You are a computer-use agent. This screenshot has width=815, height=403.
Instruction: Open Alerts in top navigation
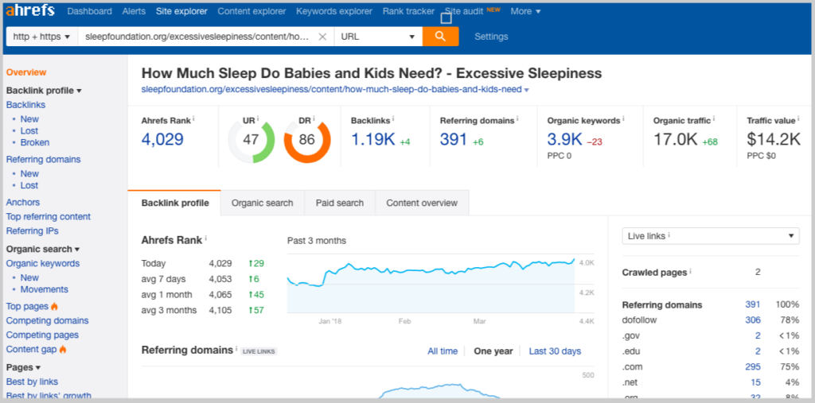pyautogui.click(x=134, y=11)
